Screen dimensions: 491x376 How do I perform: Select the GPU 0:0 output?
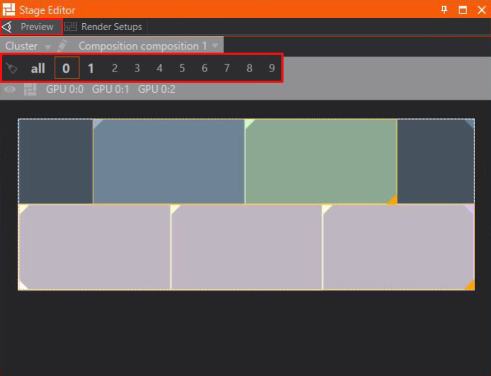tap(65, 90)
